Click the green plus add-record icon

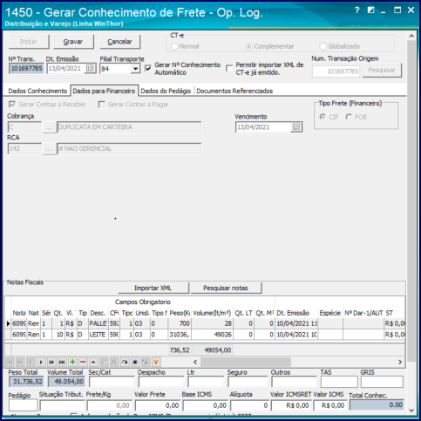(x=72, y=362)
